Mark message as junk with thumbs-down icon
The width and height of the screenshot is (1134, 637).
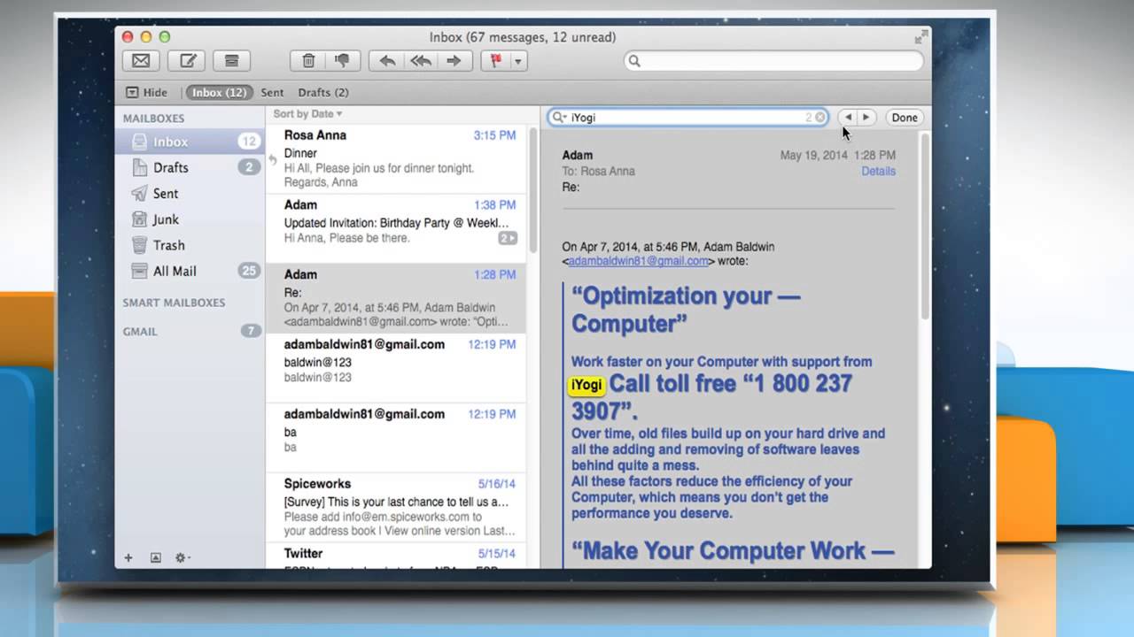(342, 60)
